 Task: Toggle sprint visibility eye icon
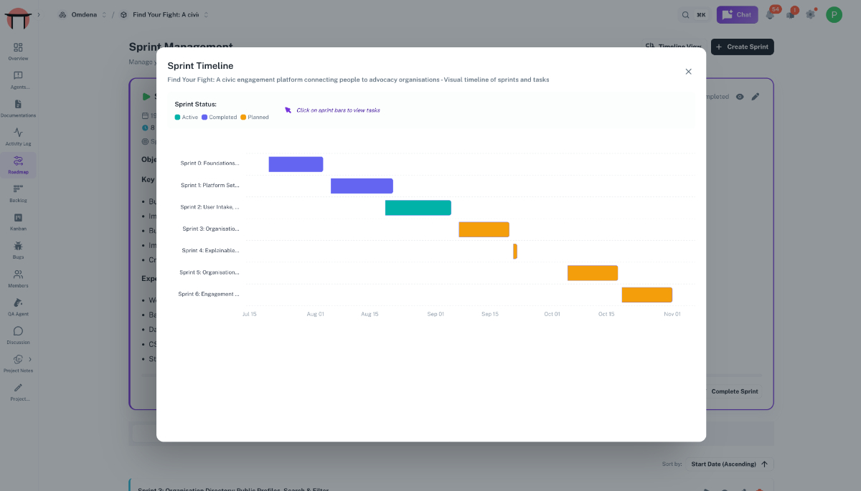(740, 97)
